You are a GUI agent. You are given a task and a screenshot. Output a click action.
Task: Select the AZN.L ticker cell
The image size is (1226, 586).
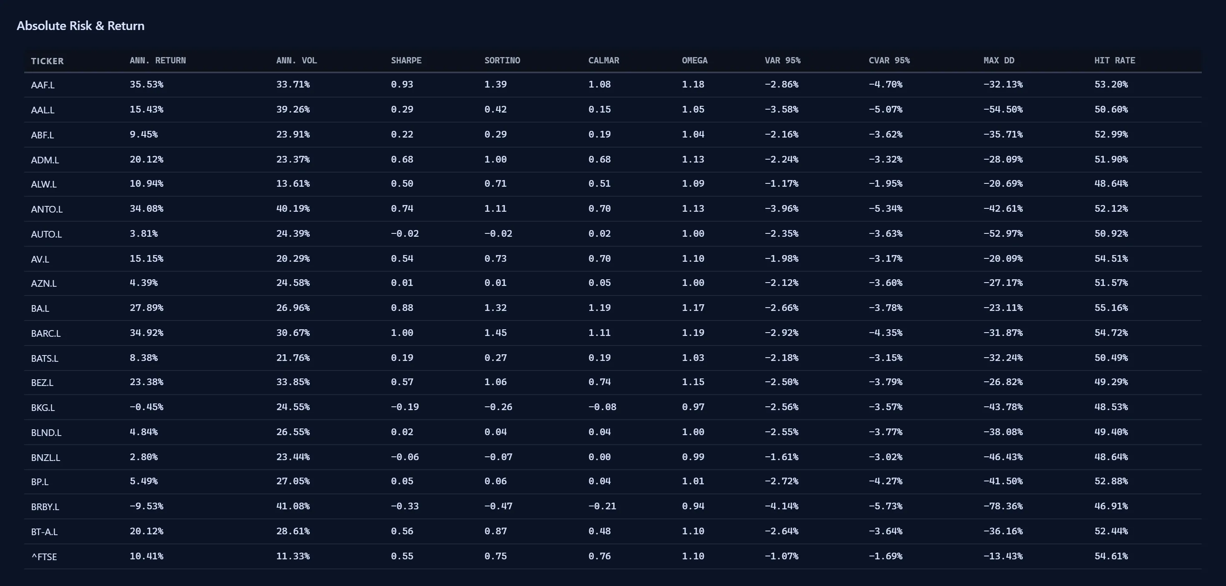pos(44,283)
